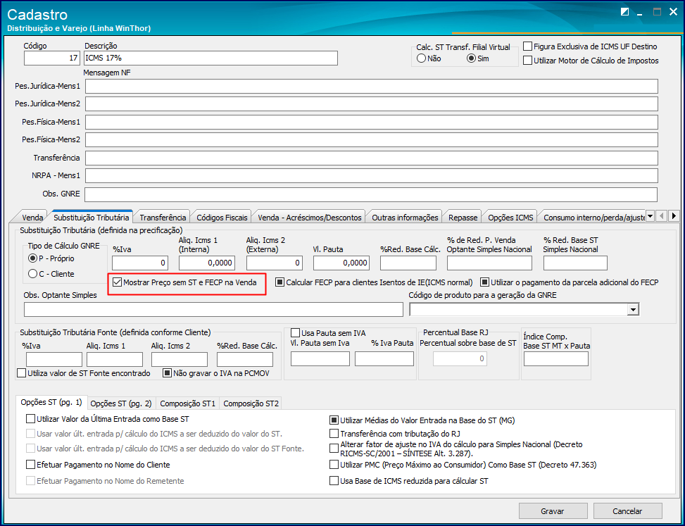The height and width of the screenshot is (526, 685).
Task: Click the % Iva Pauta field
Action: (x=384, y=358)
